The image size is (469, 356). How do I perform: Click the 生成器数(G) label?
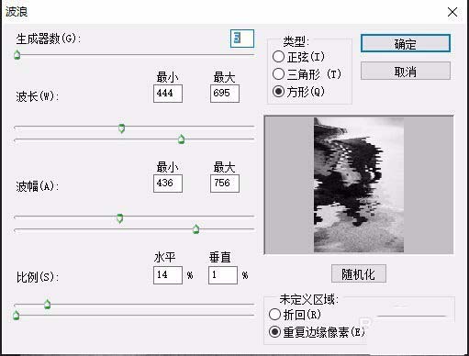(49, 39)
